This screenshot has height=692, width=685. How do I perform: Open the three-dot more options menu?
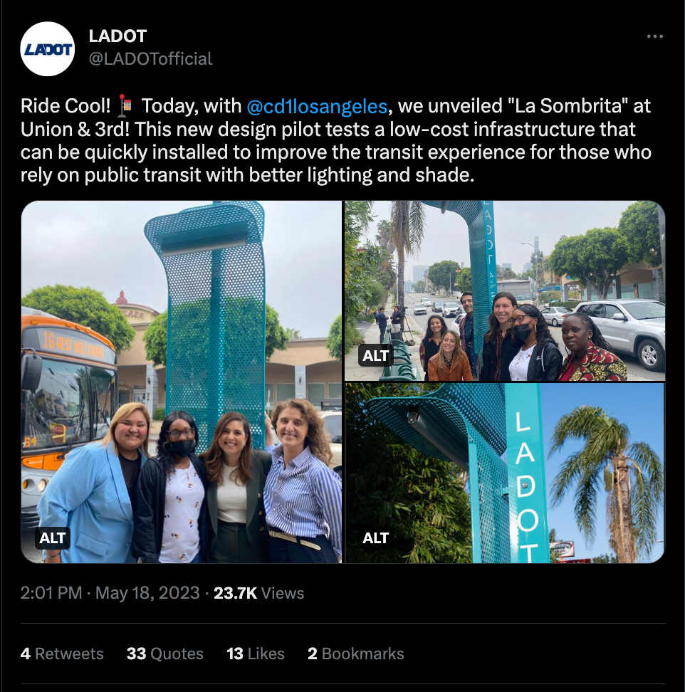coord(654,36)
